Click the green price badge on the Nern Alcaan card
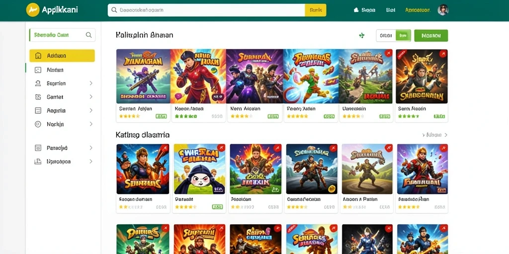The image size is (509, 254). coord(273,116)
